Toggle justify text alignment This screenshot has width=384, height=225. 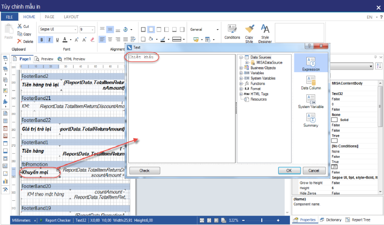coord(126,39)
